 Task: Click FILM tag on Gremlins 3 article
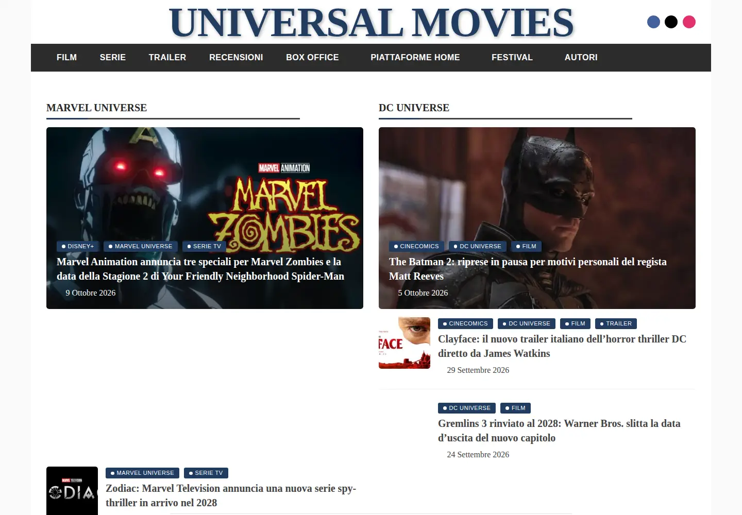coord(515,408)
